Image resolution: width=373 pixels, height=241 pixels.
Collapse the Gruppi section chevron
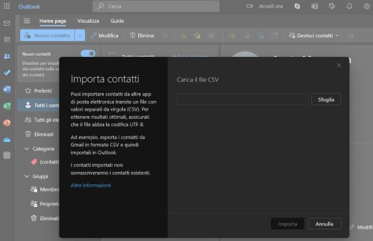click(27, 176)
